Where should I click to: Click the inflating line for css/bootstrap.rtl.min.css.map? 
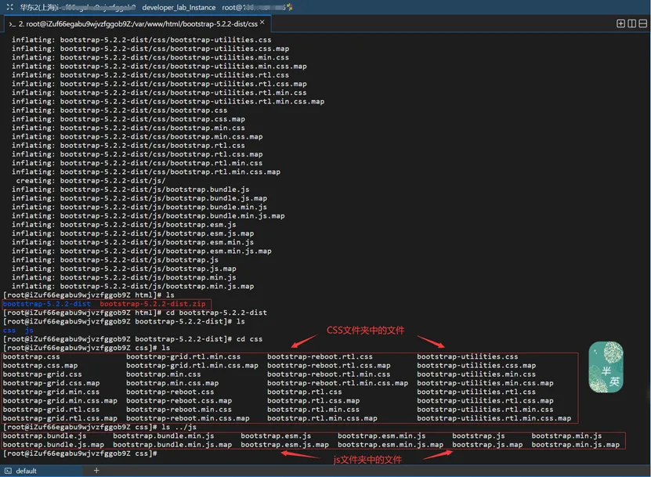146,172
